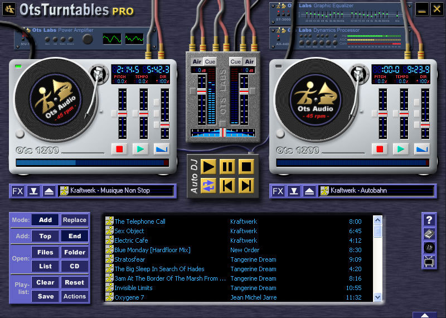
Task: Open the Help question mark icon
Action: [429, 220]
